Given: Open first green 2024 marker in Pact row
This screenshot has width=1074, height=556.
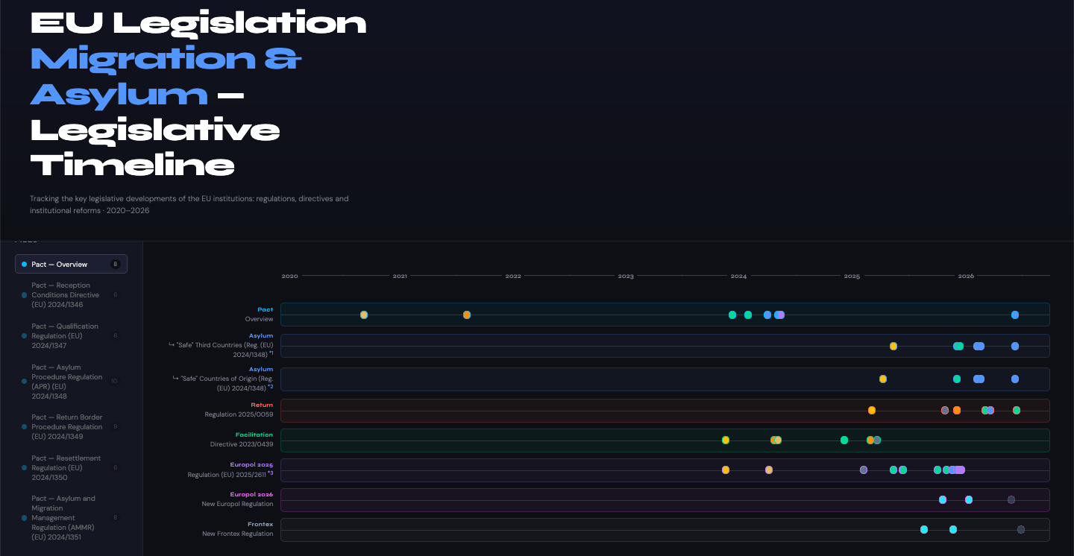Looking at the screenshot, I should click(732, 315).
